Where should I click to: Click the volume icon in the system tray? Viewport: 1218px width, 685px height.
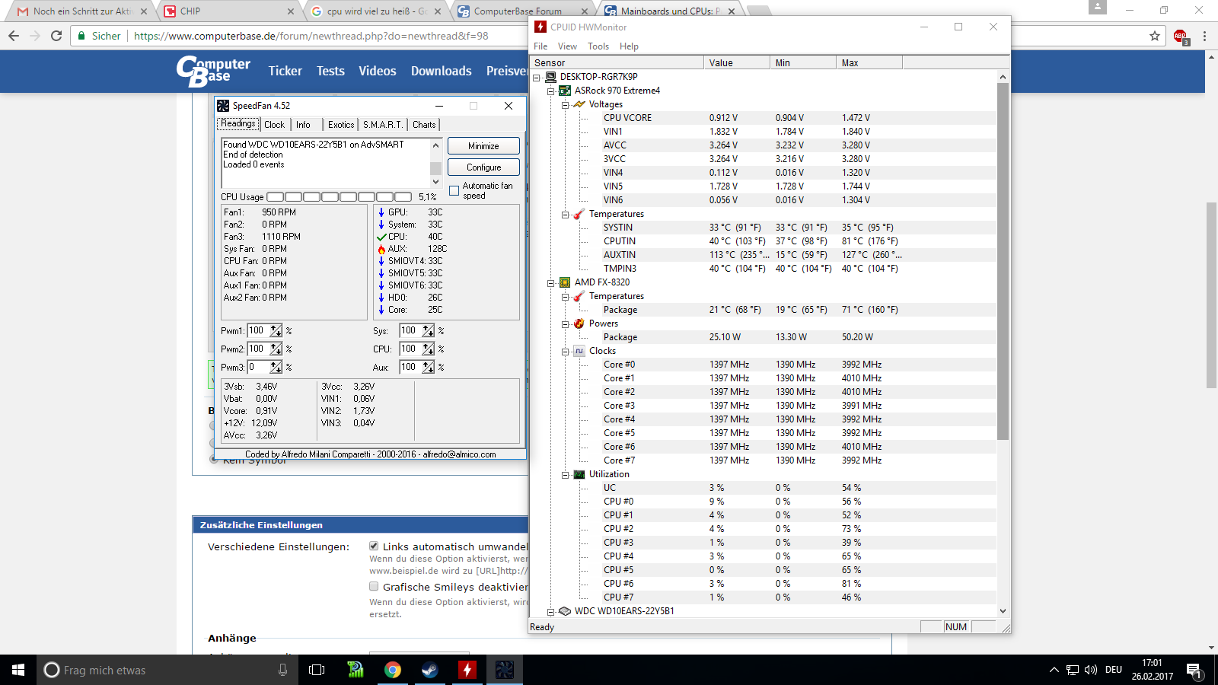(1090, 670)
